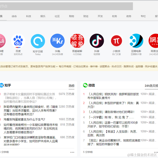Select the 热榜 tab on Zhihu card

coord(71,86)
